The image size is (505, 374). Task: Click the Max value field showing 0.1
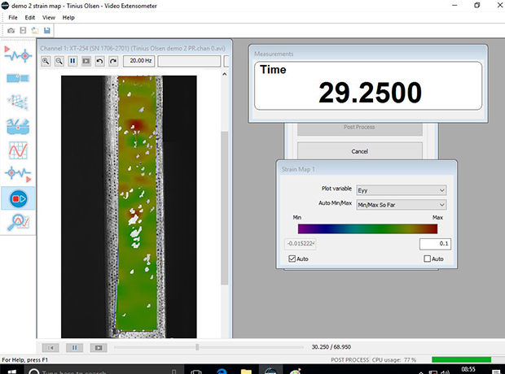tap(434, 244)
